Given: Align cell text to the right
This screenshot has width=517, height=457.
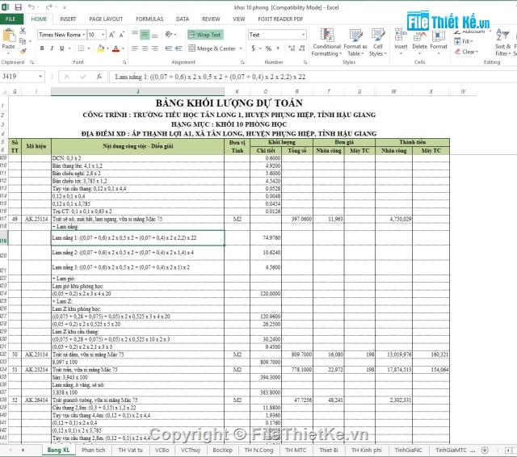Looking at the screenshot, I should 154,48.
